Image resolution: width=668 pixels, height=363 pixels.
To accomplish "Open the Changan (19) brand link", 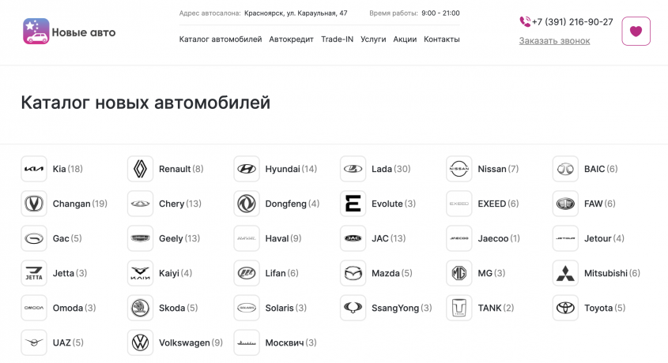I will pyautogui.click(x=80, y=204).
